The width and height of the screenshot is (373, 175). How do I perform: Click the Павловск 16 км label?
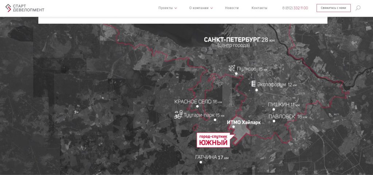(288, 116)
